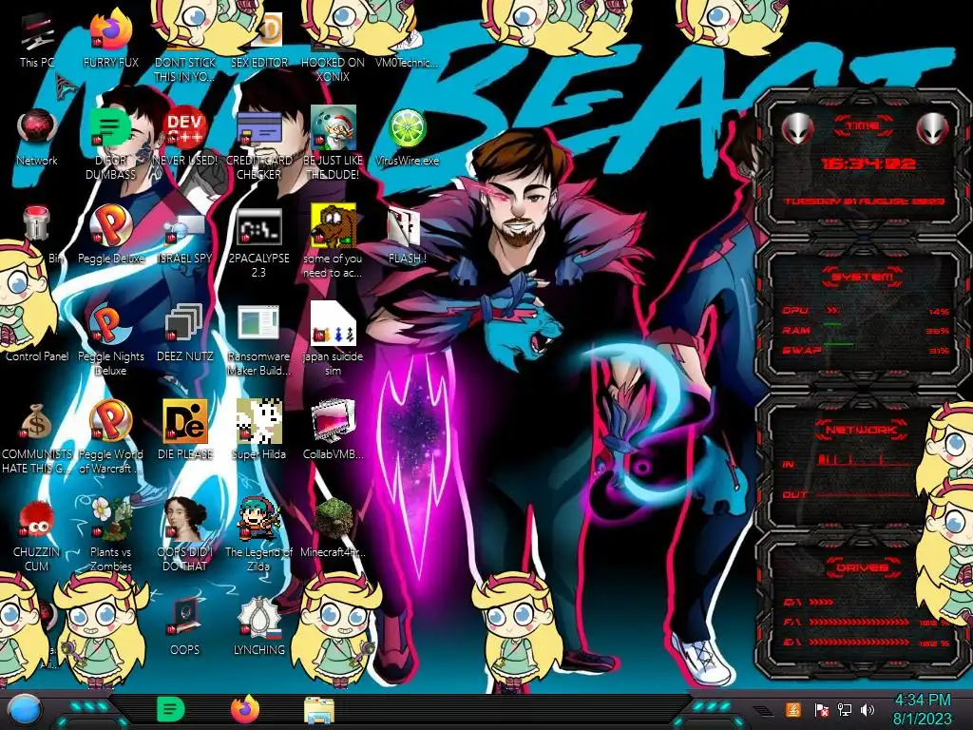Click the Java update tray icon
This screenshot has width=973, height=730.
tap(792, 709)
